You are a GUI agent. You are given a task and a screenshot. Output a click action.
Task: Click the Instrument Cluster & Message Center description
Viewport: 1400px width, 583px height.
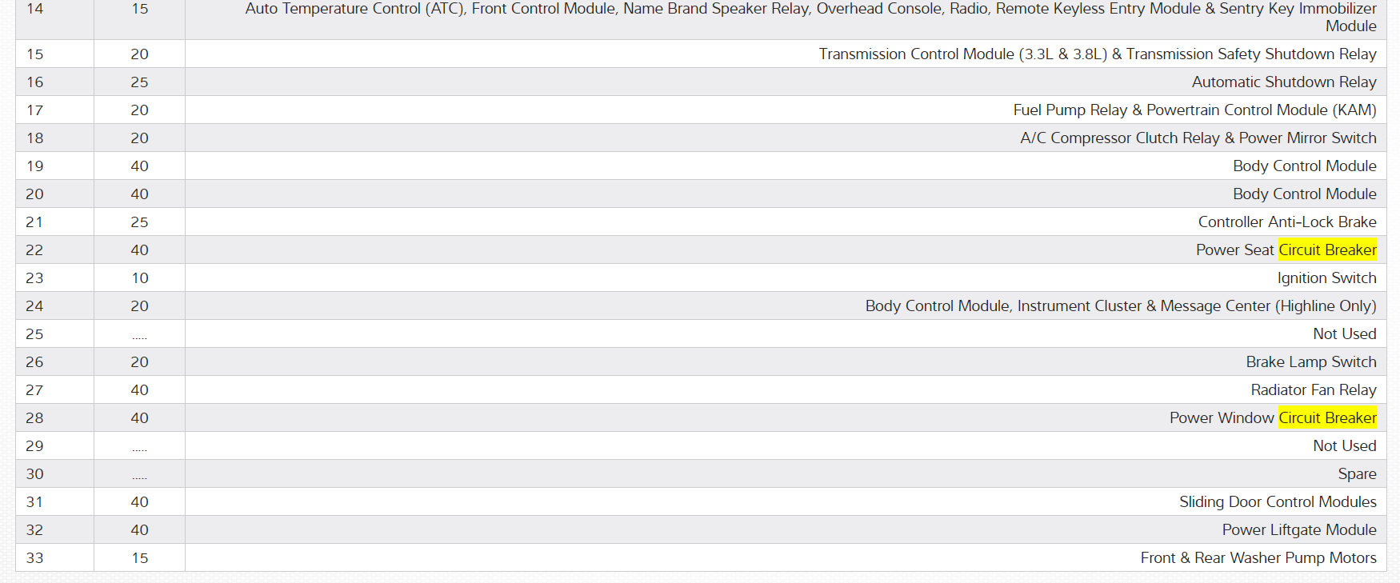coord(1120,305)
